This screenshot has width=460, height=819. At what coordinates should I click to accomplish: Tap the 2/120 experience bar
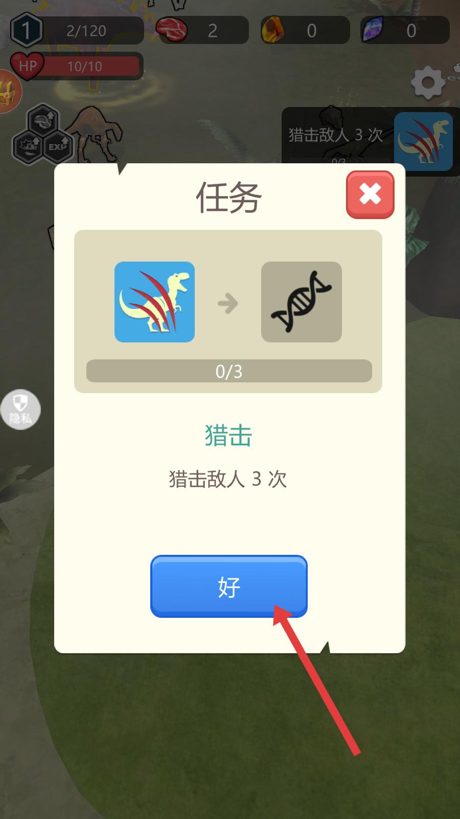pos(87,31)
